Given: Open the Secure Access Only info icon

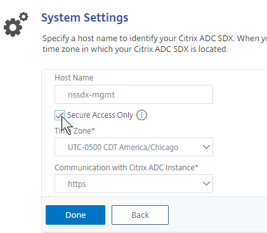Looking at the screenshot, I should 141,115.
